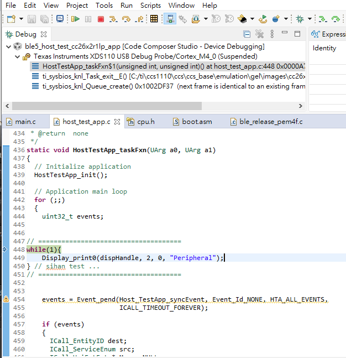Viewport: 346px width, 358px height.
Task: Open the Edit menu
Action: coord(30,5)
